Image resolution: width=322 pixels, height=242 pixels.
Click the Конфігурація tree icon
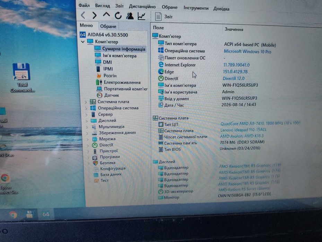(96, 169)
